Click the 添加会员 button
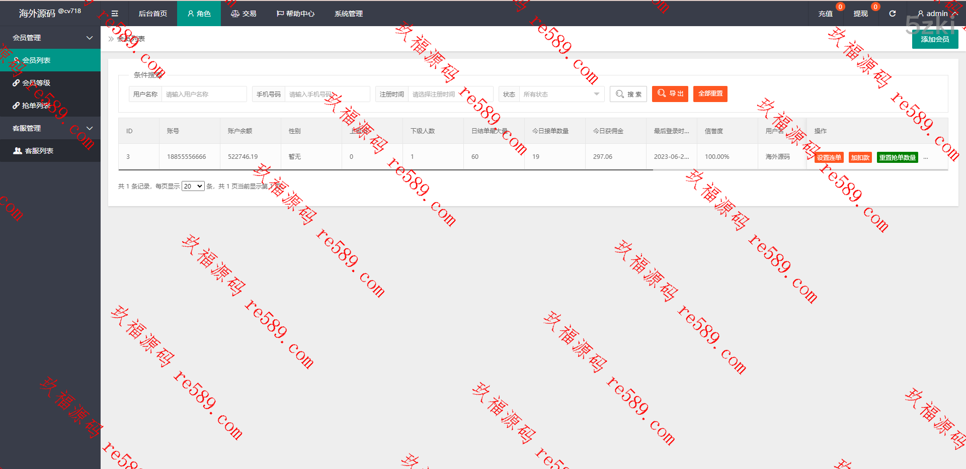The height and width of the screenshot is (469, 966). click(x=934, y=39)
